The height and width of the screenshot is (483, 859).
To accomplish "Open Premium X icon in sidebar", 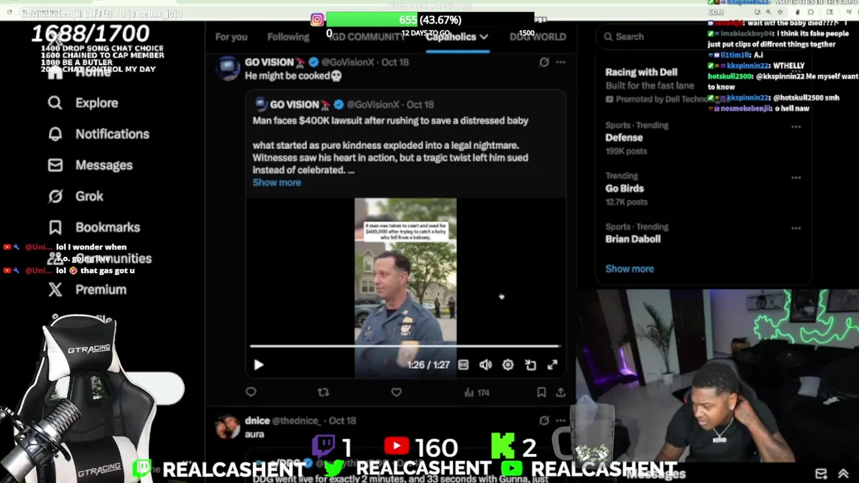I will [55, 289].
